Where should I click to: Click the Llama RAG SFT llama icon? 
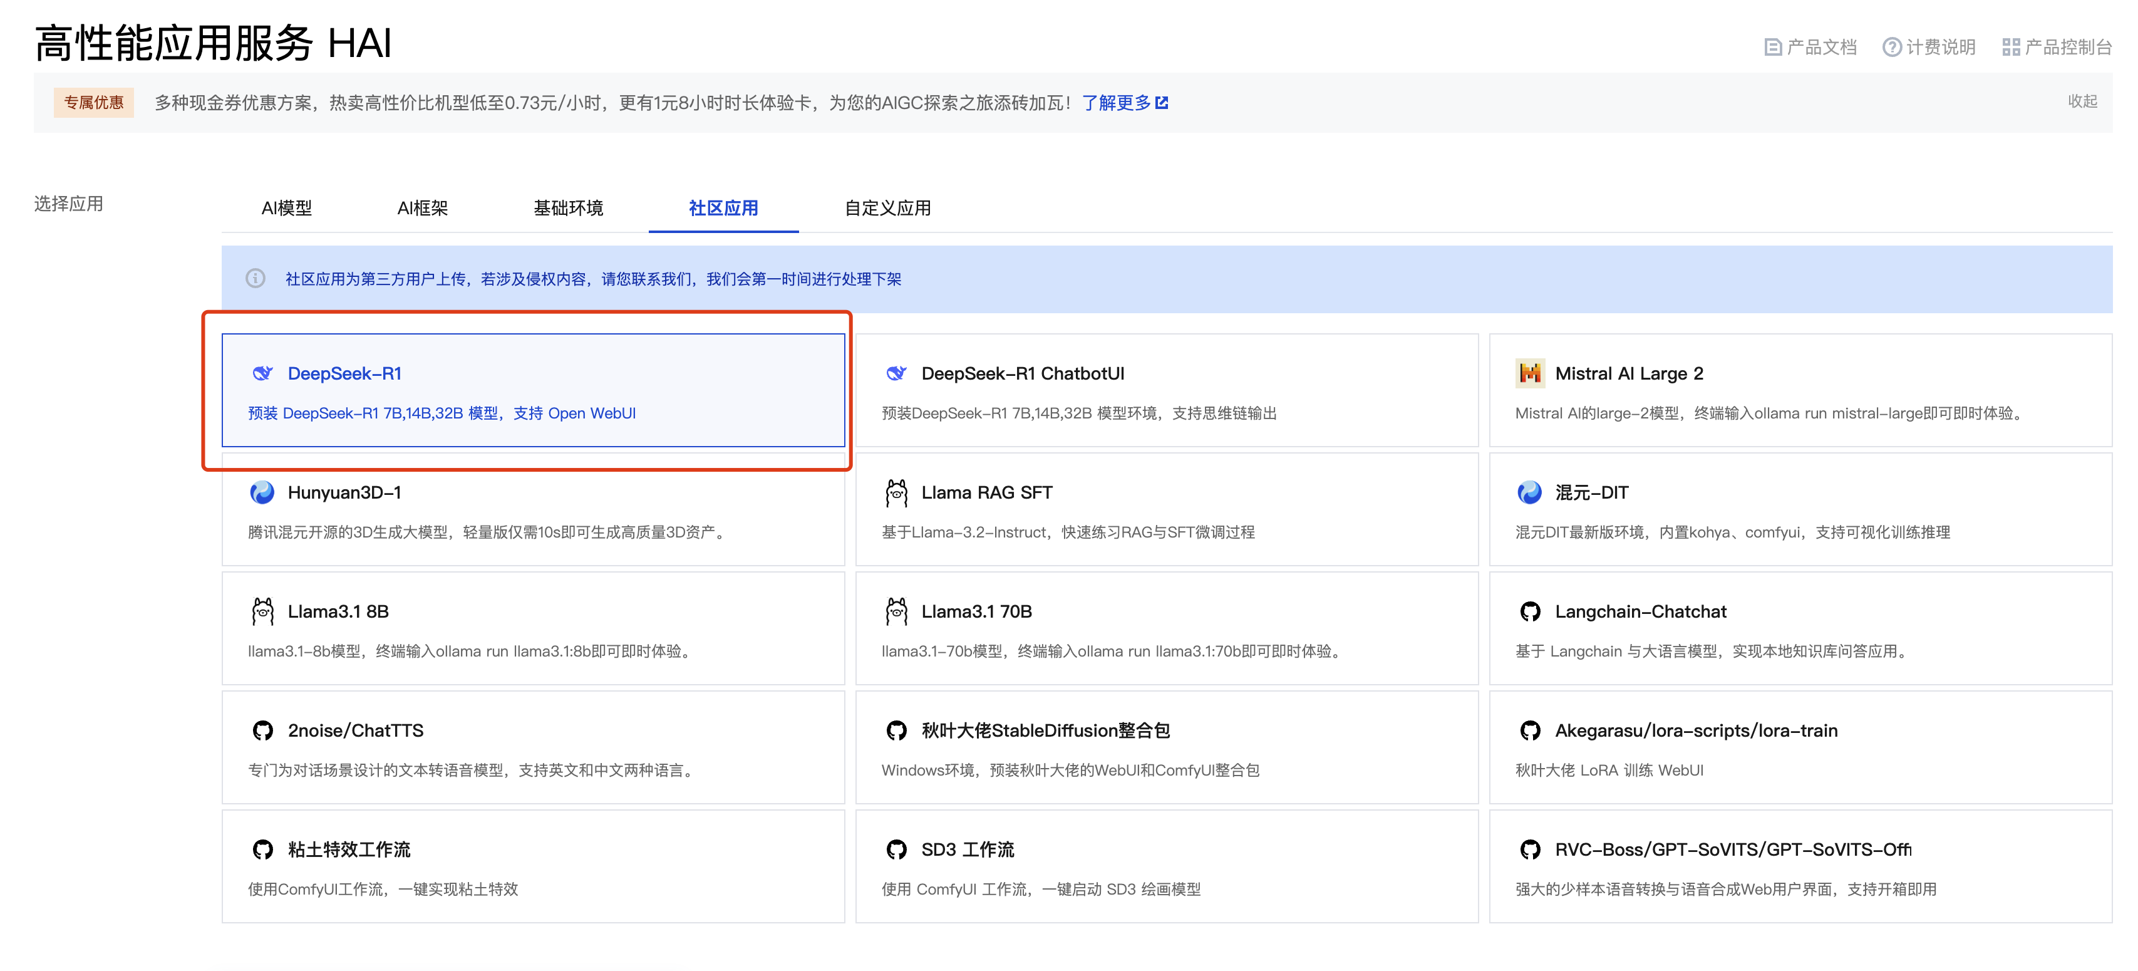[x=896, y=493]
